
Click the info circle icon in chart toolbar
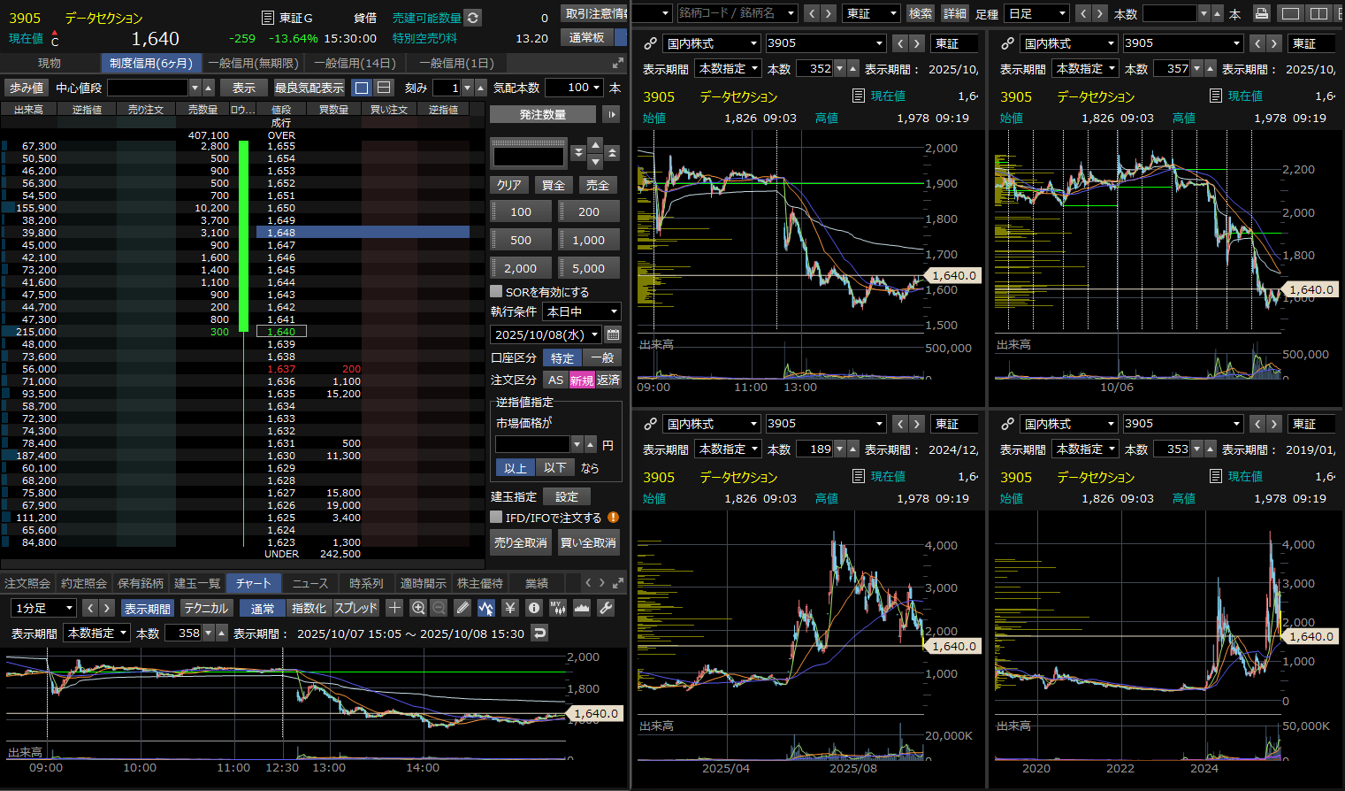533,608
